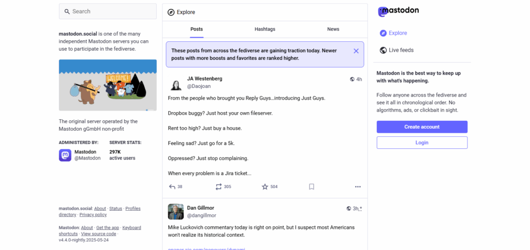This screenshot has height=250, width=530.
Task: Open the Privacy policy link
Action: click(93, 214)
